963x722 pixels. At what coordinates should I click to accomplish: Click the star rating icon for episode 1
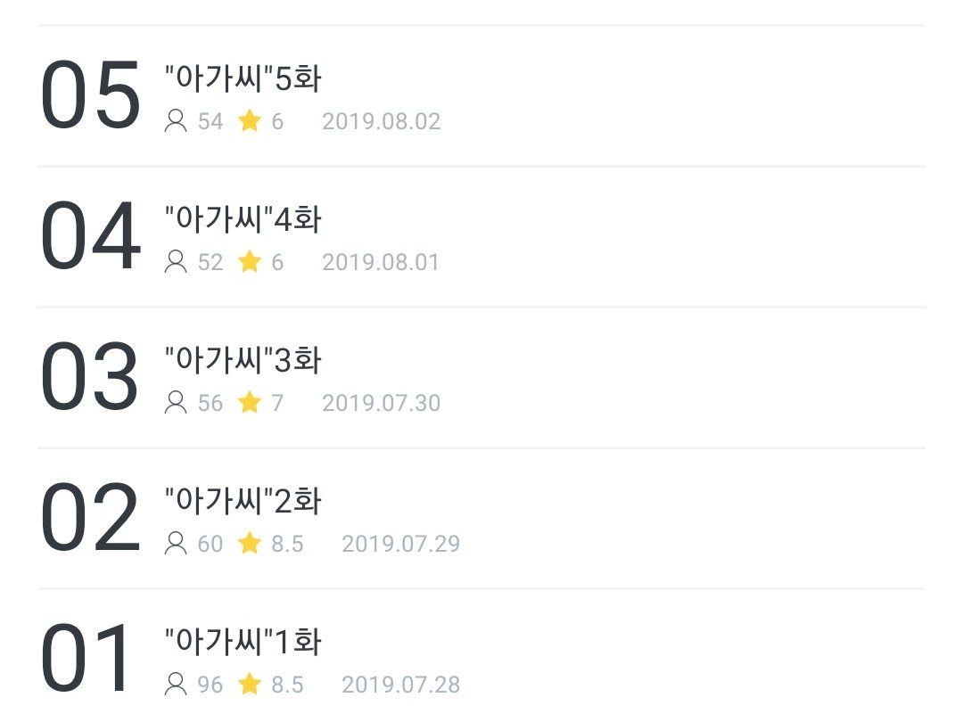[x=250, y=685]
